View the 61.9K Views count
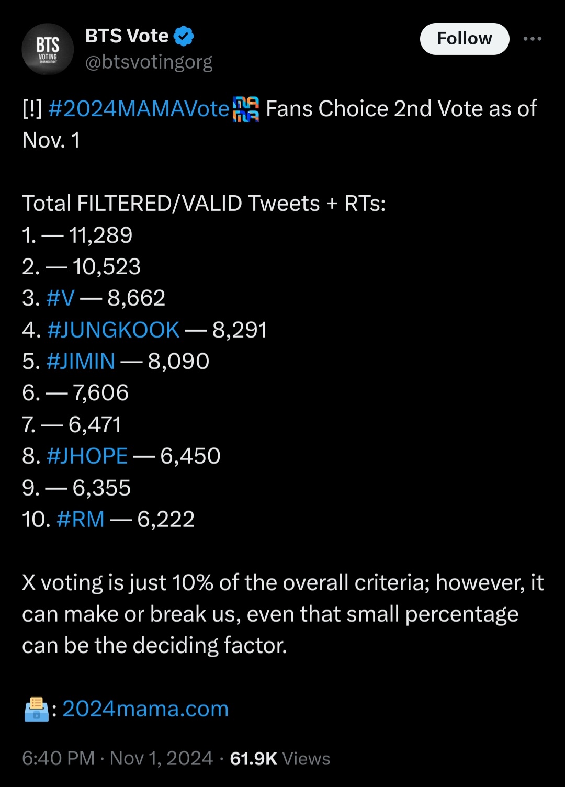Image resolution: width=565 pixels, height=787 pixels. (x=280, y=758)
